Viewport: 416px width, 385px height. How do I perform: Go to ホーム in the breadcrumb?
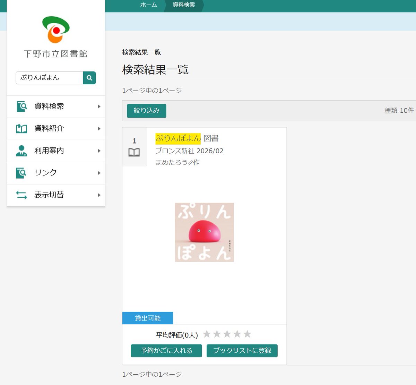[149, 5]
